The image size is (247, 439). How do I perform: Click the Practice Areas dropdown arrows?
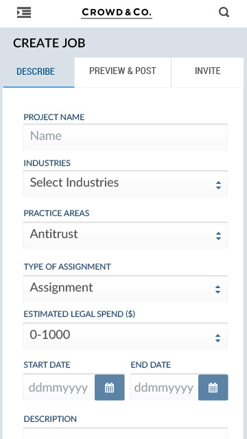tap(218, 236)
